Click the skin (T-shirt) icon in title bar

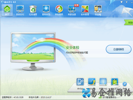point(122,2)
